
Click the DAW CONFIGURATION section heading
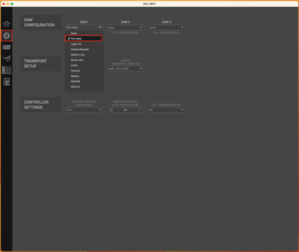click(39, 22)
